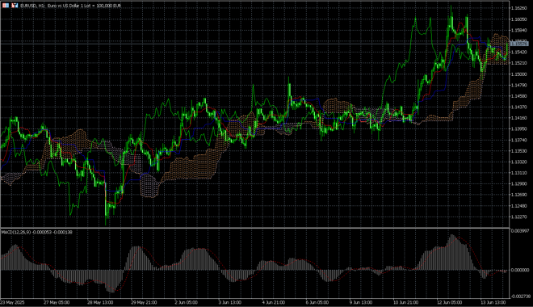Image resolution: width=533 pixels, height=307 pixels.
Task: Click the 1.12270 price scale label
Action: pos(518,217)
